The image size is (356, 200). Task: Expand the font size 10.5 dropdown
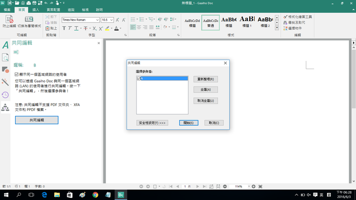tap(111, 20)
